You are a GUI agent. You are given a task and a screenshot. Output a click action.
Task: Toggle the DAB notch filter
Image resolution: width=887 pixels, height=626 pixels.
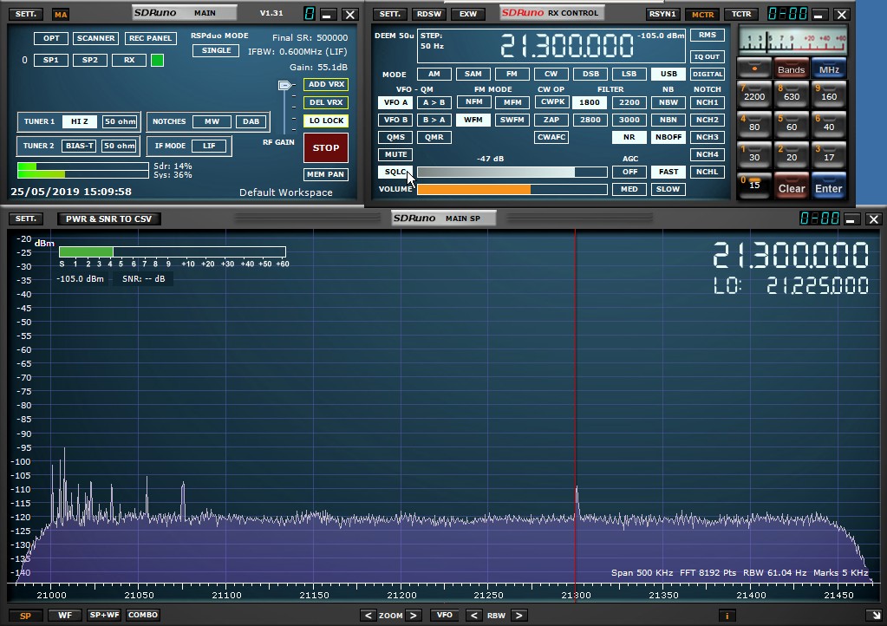(251, 121)
